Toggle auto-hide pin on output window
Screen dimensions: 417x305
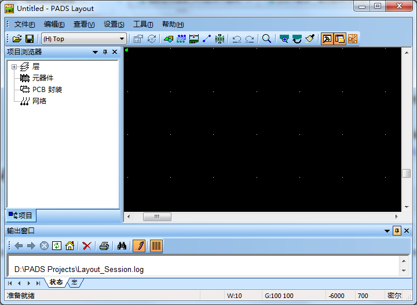[397, 231]
